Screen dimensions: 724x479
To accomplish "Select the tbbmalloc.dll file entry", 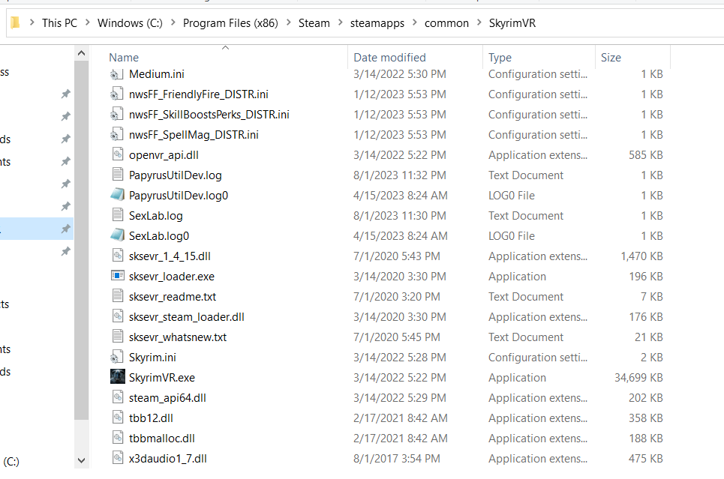I will point(161,438).
